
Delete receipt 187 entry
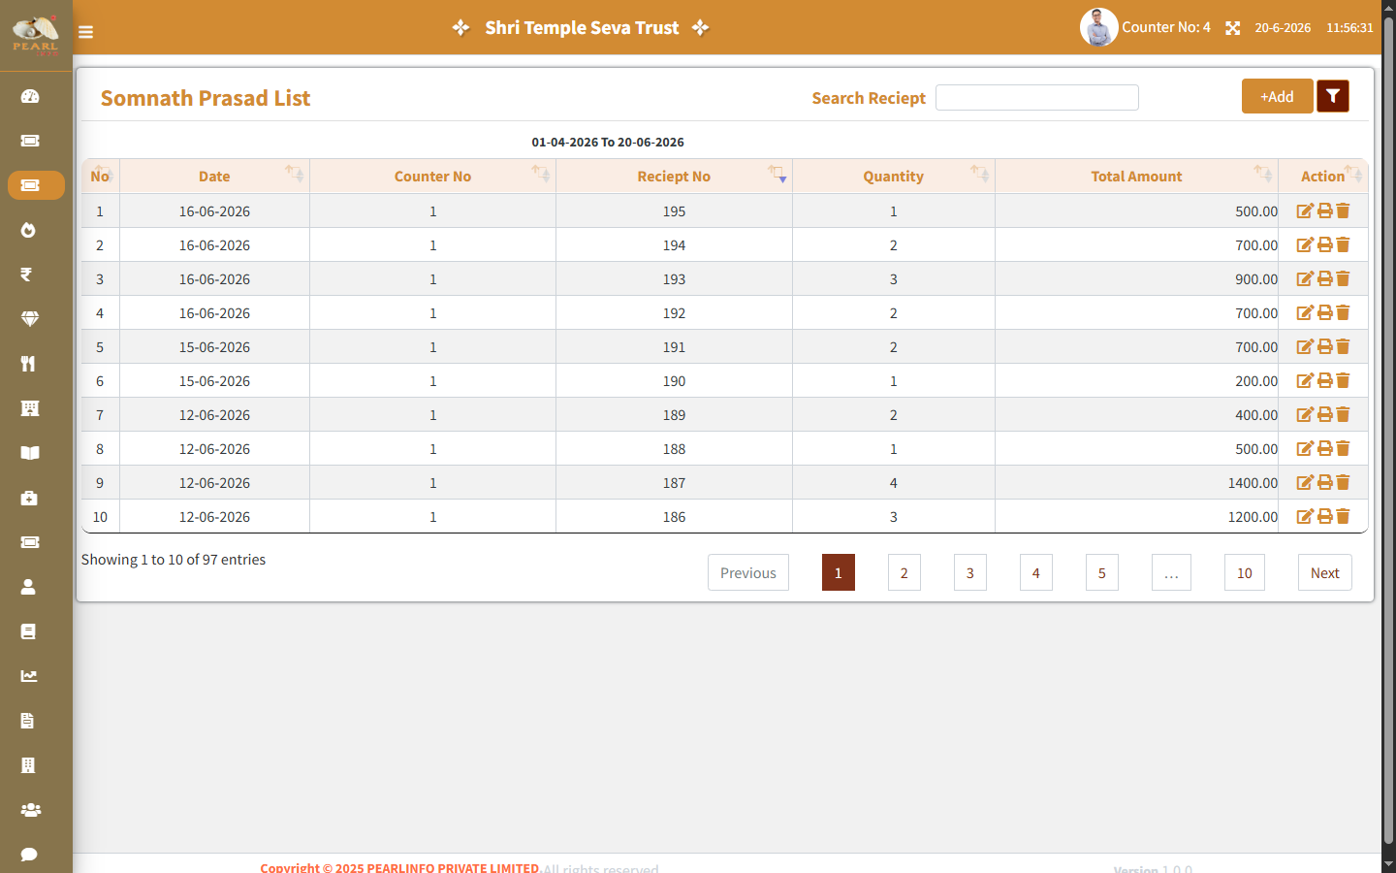(x=1343, y=482)
